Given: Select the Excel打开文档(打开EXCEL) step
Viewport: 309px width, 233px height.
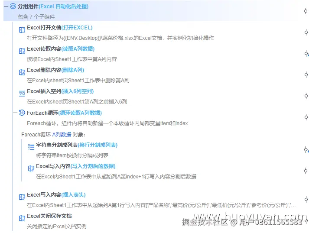Looking at the screenshot, I should coord(60,28).
